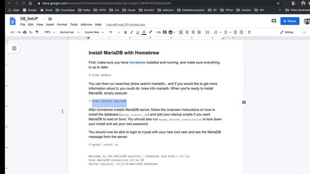Open the File menu
Viewport: 310px width, 174px height.
pyautogui.click(x=23, y=25)
